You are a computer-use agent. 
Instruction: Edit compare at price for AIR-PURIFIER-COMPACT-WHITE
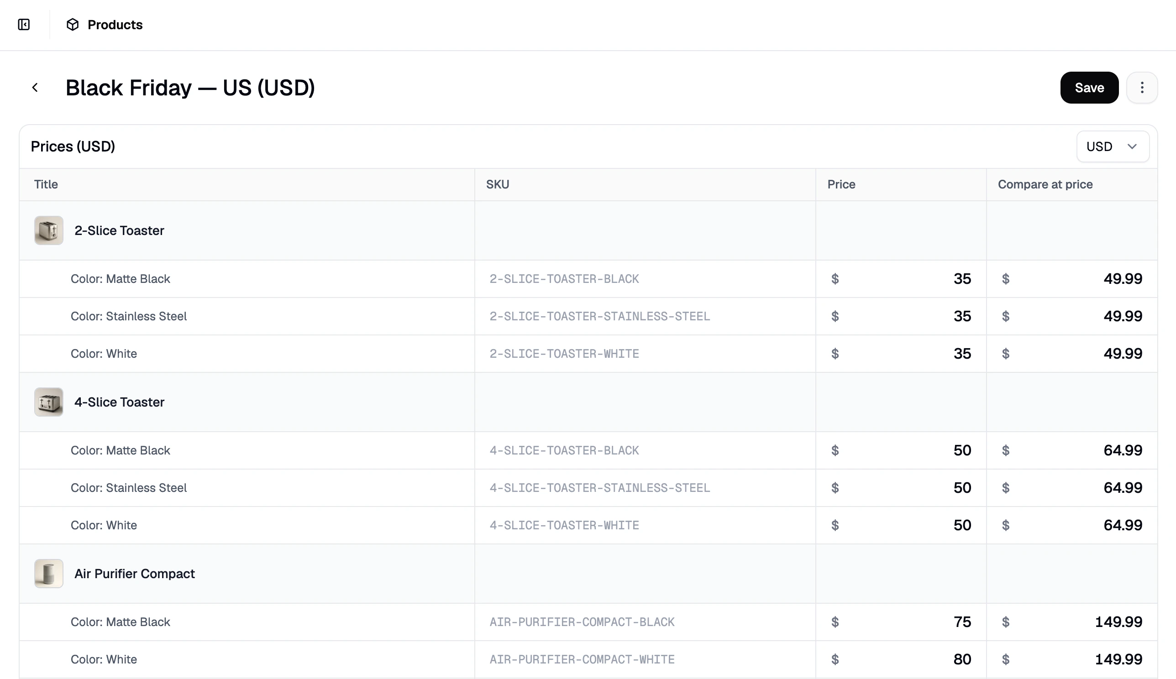pyautogui.click(x=1071, y=659)
